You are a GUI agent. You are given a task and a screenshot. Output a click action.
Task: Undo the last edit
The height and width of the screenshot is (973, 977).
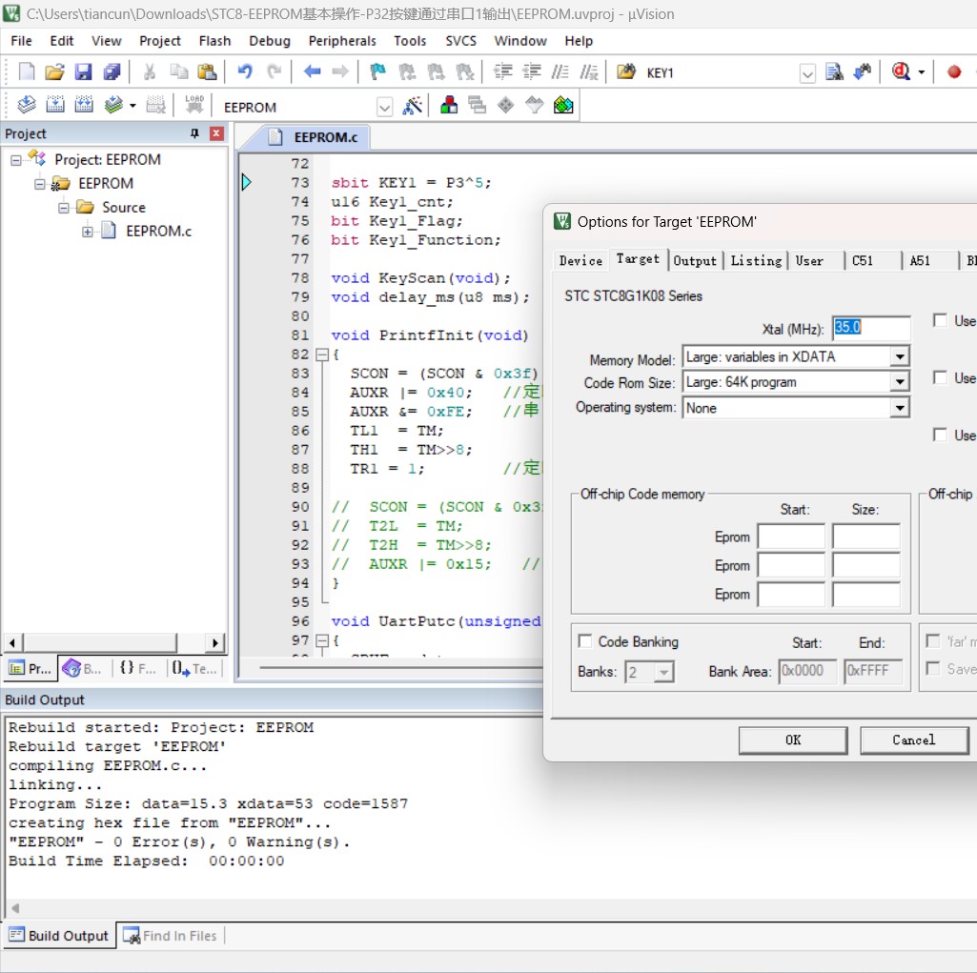pyautogui.click(x=245, y=71)
